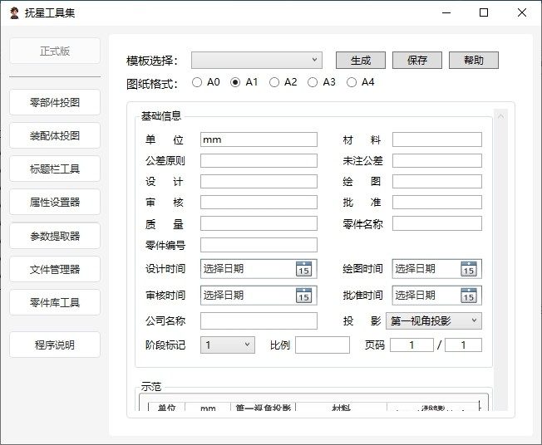Focus the 比例 text field
The width and height of the screenshot is (542, 445).
point(323,345)
